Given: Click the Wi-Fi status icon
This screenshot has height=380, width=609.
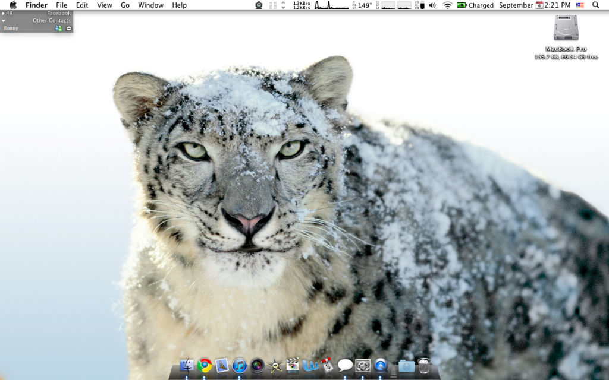Looking at the screenshot, I should click(x=447, y=5).
